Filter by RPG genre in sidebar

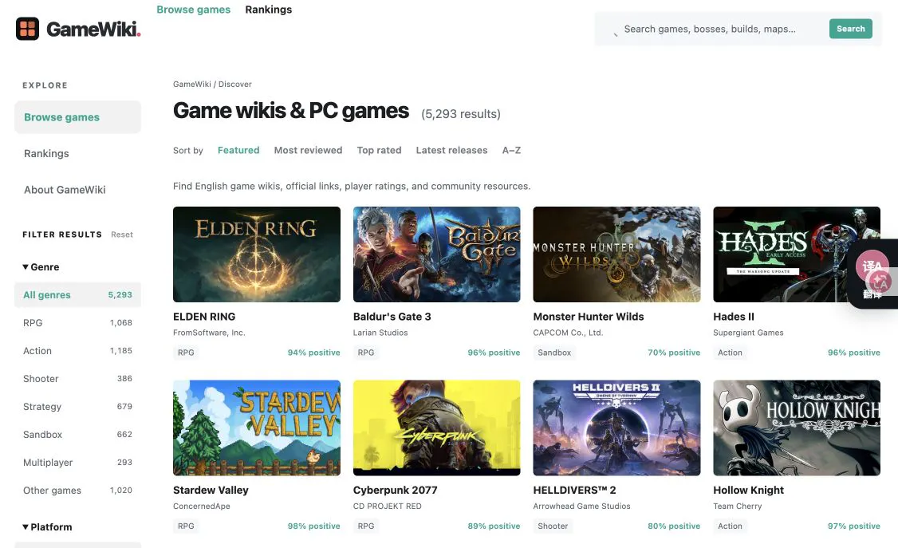point(78,323)
